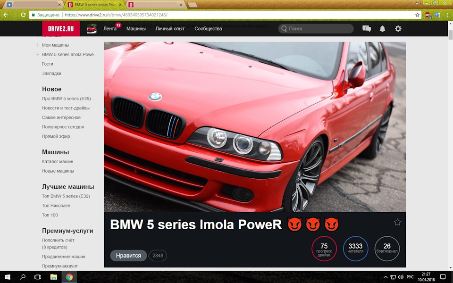
Task: Open the messages chat icon
Action: [367, 29]
